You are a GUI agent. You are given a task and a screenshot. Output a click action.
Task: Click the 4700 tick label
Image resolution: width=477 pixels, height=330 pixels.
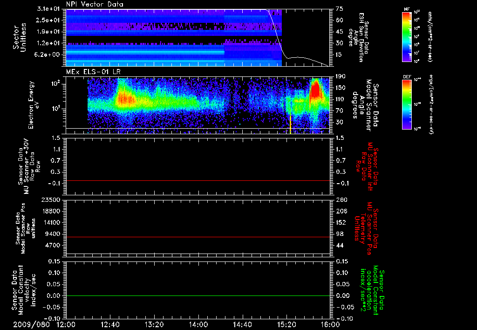(x=53, y=245)
